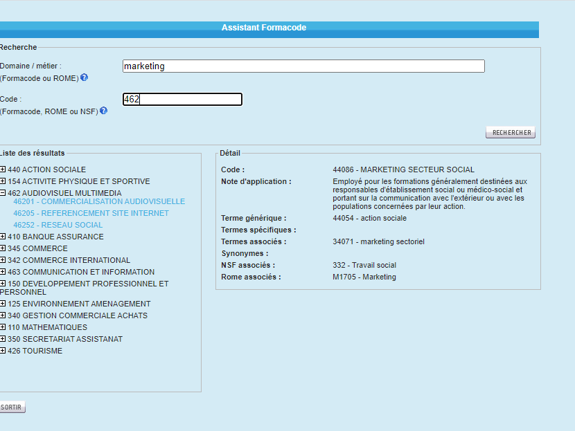
Task: Open 46201 - COMMERCIALISATION AUDIOVISUELLE link
Action: tap(99, 201)
